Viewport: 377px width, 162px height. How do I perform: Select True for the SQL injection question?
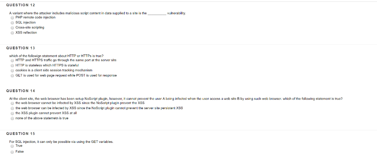[12, 146]
